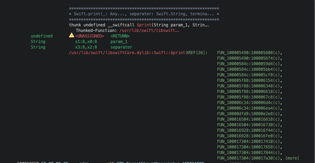Screen dimensions: 315x163
Task: Navigate to XREF FUN_10000dfd8:10000e2e8(c)
Action: (249, 114)
